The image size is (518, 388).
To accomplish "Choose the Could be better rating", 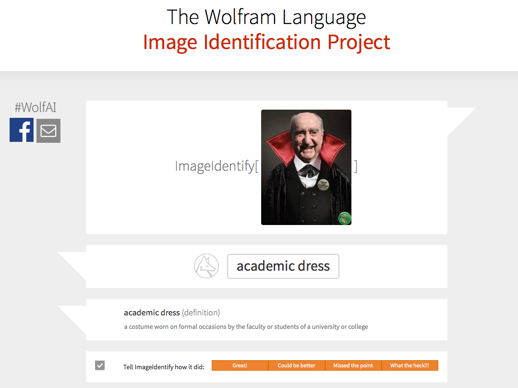I will (296, 365).
